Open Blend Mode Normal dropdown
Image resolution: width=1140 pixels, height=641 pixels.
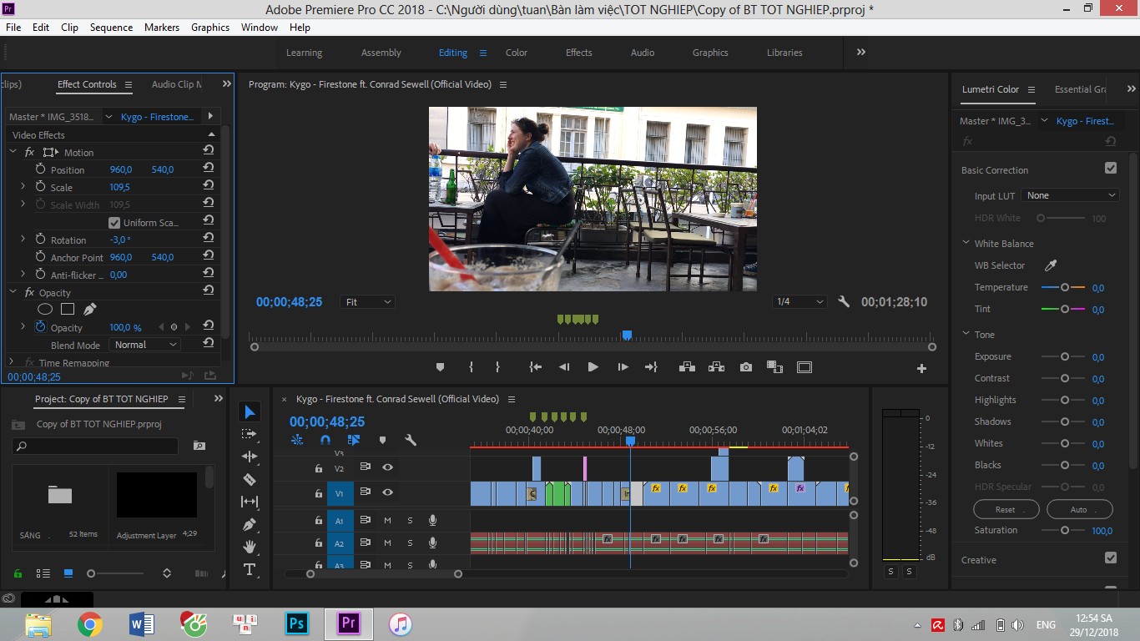click(145, 345)
